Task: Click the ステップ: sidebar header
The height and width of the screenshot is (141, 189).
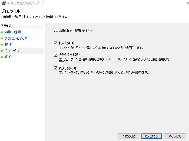Action: click(6, 26)
